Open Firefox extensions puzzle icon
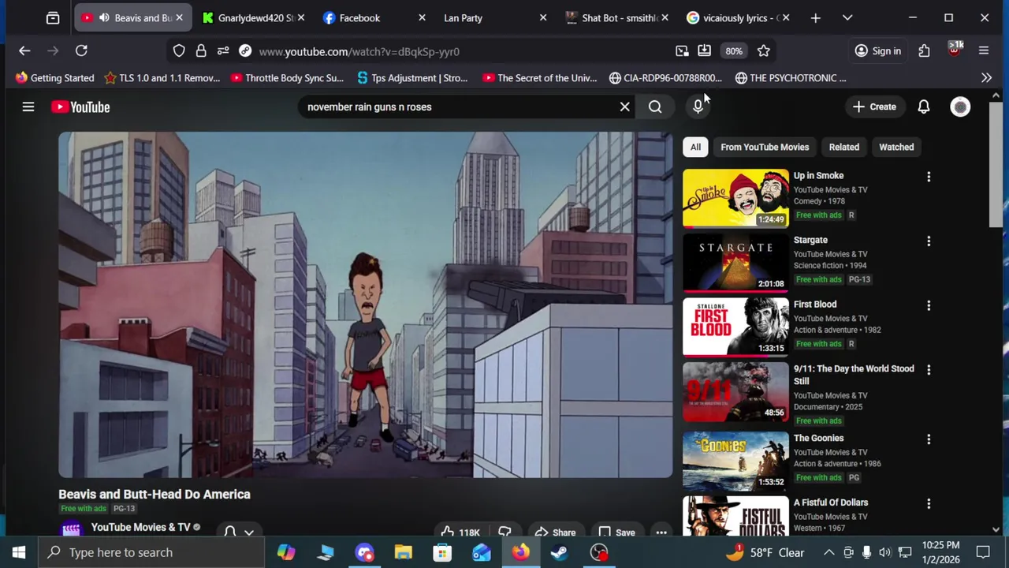The image size is (1009, 568). pyautogui.click(x=924, y=51)
